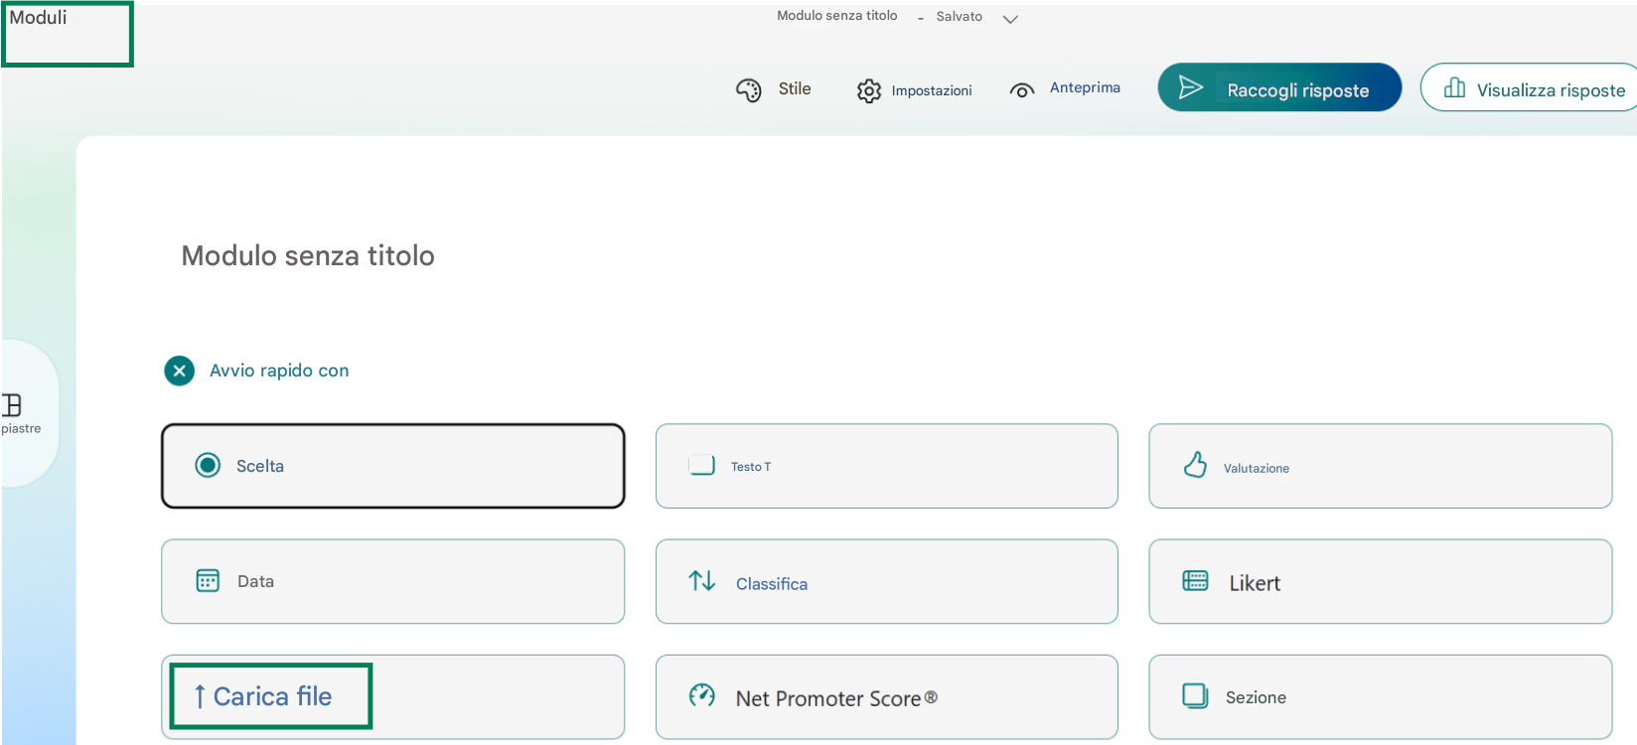The image size is (1637, 745).
Task: Click the Likert grid icon
Action: [1195, 580]
